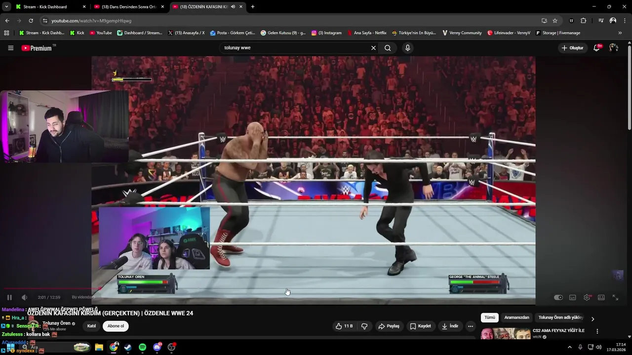Open options for CS2 AMA FEYYAZ video
Viewport: 632px width, 355px height.
(x=597, y=331)
